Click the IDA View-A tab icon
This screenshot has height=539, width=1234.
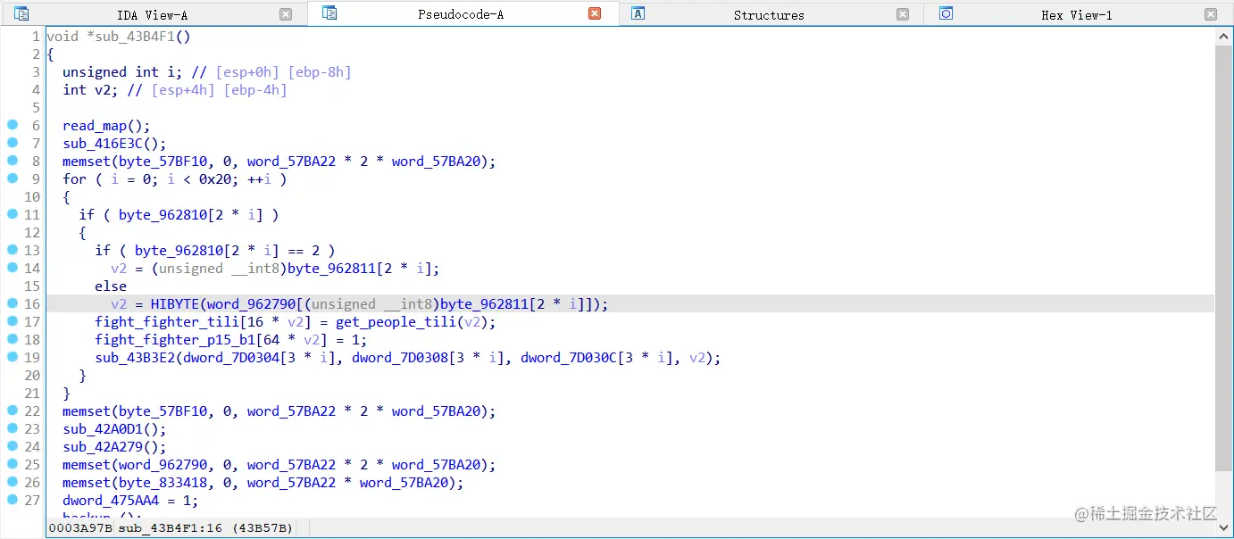21,13
